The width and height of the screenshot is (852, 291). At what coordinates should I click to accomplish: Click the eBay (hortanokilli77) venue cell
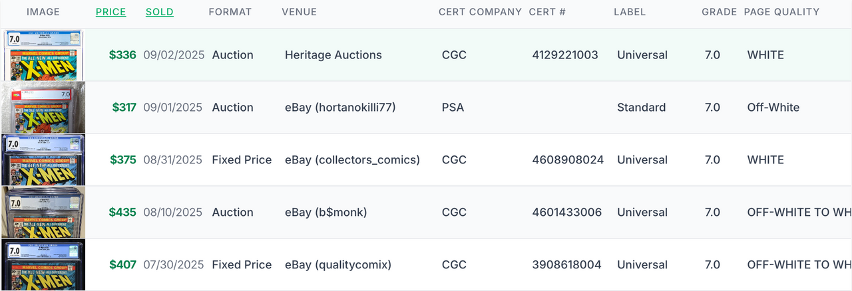click(x=340, y=108)
